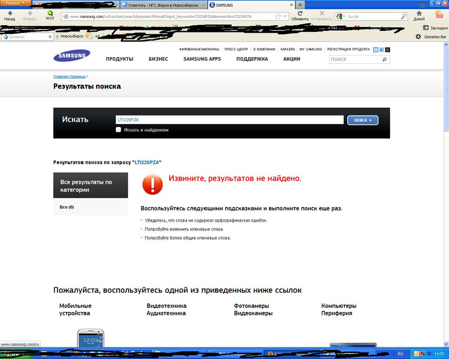Open the ПОДДЕРЖКА menu

(x=252, y=59)
